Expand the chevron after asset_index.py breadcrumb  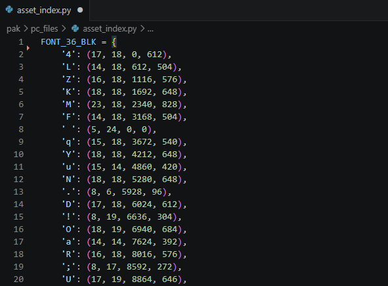click(x=142, y=29)
